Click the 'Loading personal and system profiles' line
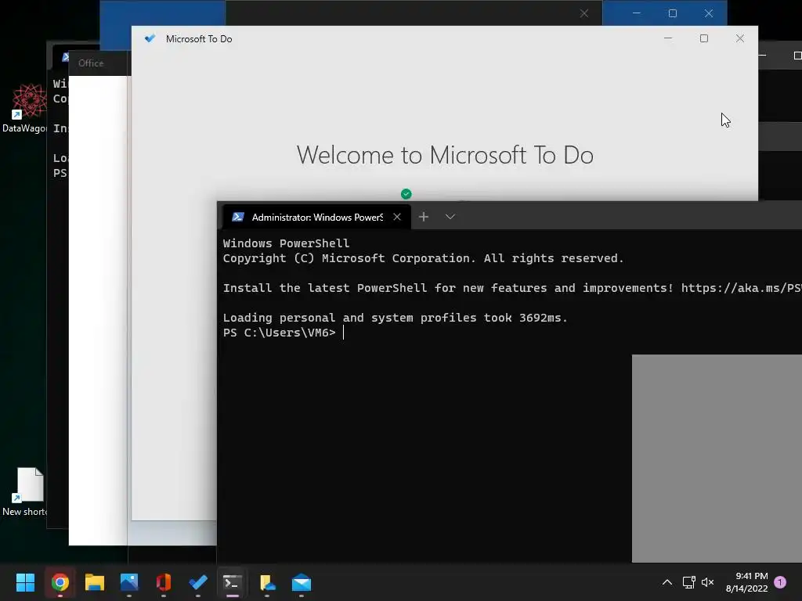Image resolution: width=802 pixels, height=601 pixels. [x=396, y=318]
